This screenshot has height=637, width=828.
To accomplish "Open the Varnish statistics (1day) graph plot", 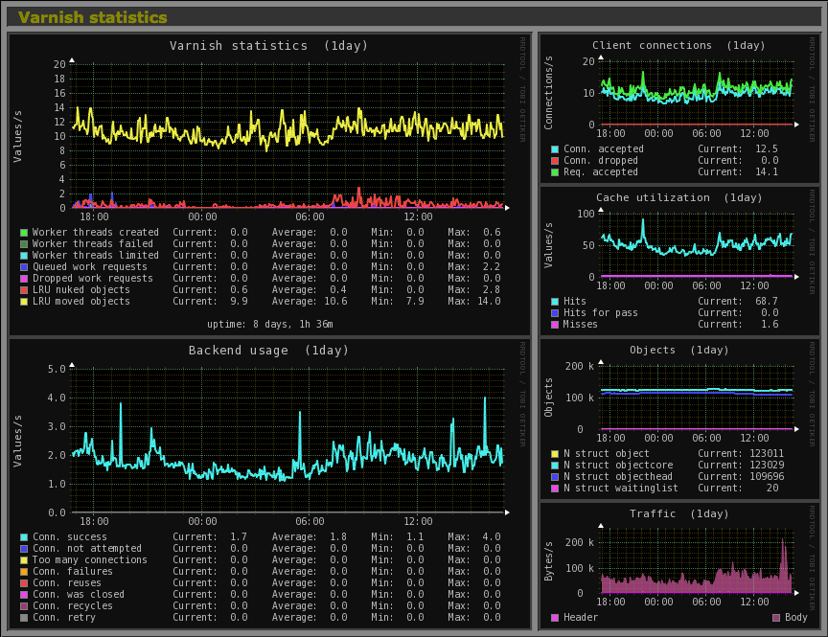I will [x=287, y=136].
